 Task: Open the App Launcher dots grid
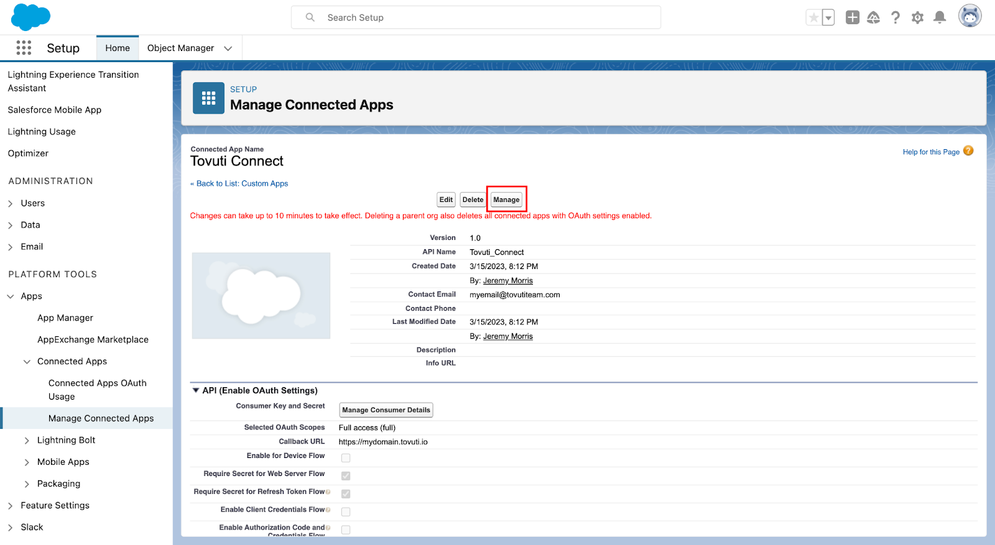(x=24, y=48)
